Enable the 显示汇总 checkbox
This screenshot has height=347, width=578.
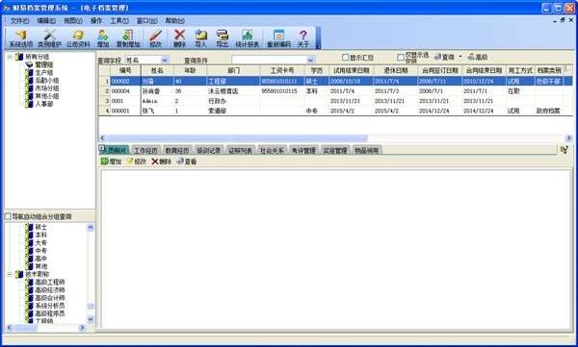click(346, 58)
